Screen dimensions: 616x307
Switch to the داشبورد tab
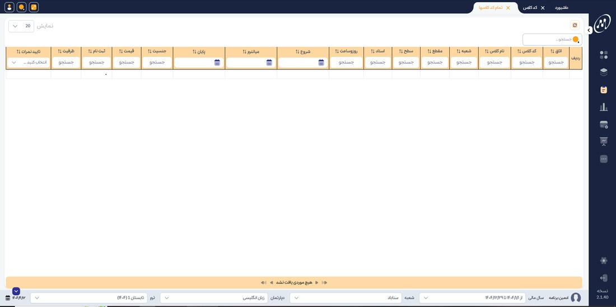click(x=561, y=8)
